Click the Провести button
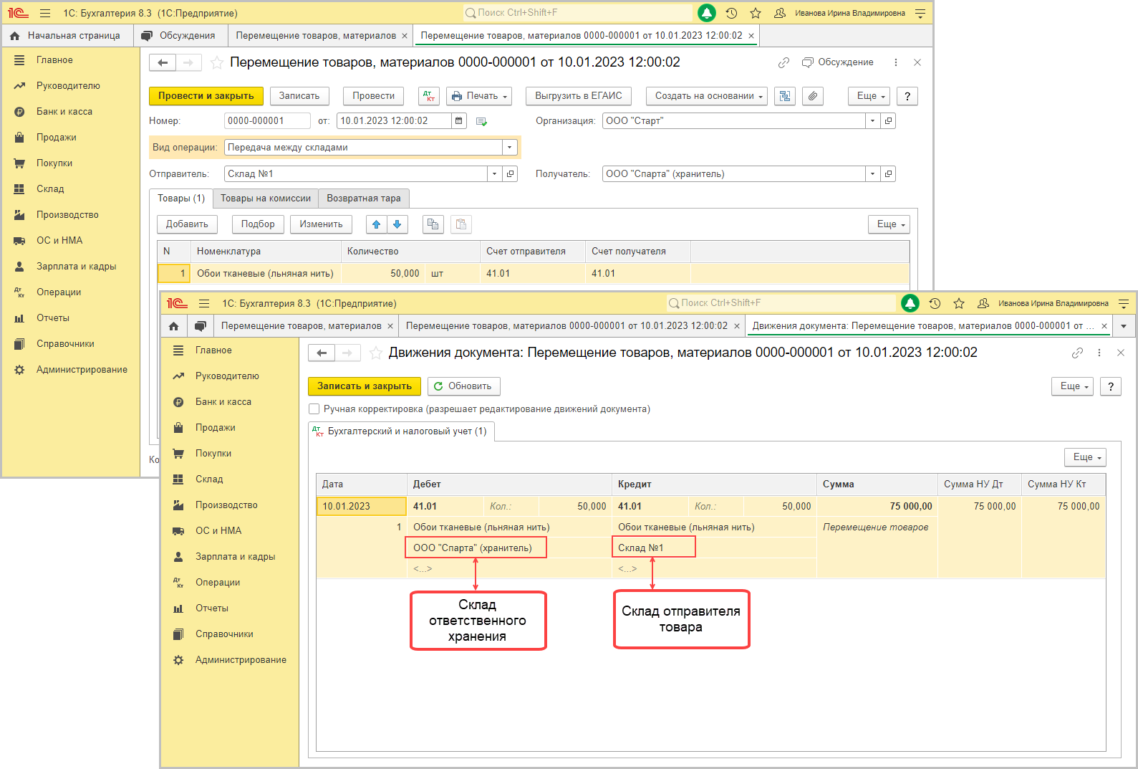This screenshot has width=1138, height=769. (374, 96)
